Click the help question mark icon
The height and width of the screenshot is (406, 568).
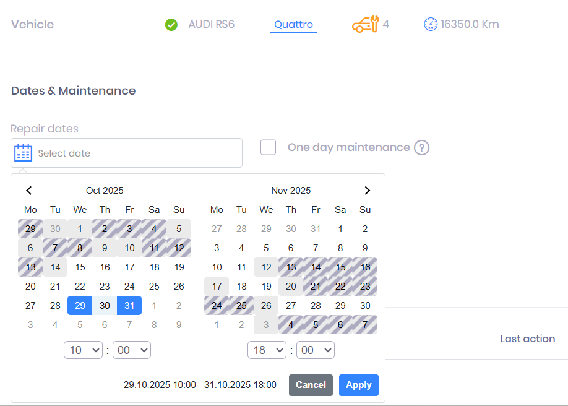[421, 148]
